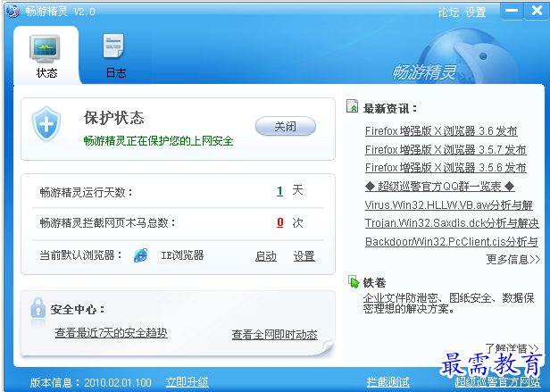
Task: Open Virus.Win32.HLLW.VB.aw analysis article
Action: point(449,205)
